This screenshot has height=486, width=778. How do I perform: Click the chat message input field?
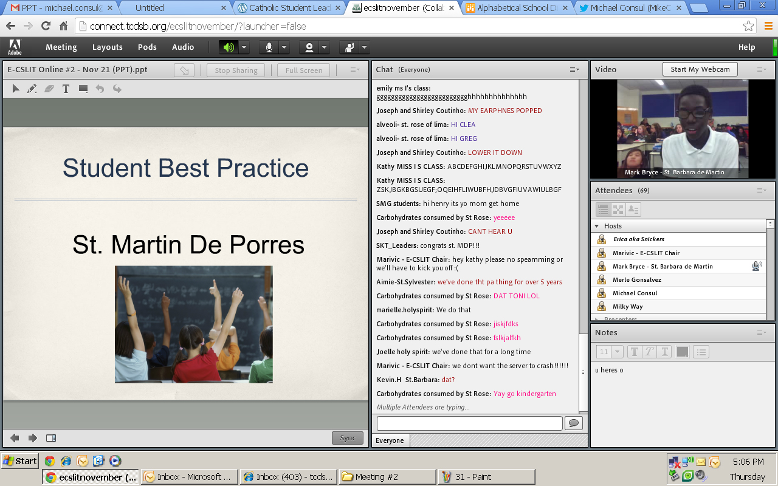[469, 423]
